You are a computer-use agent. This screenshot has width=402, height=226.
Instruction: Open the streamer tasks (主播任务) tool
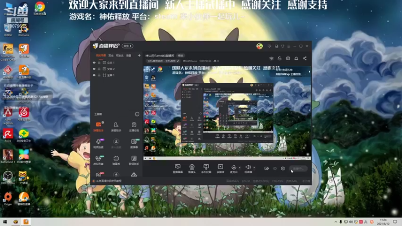click(134, 127)
